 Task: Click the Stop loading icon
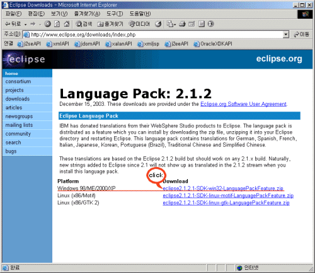(x=48, y=24)
